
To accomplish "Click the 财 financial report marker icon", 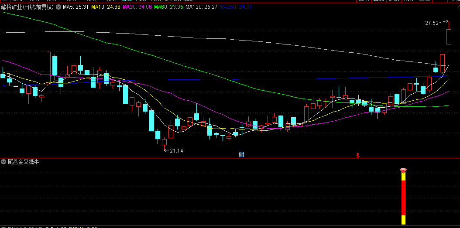I will tap(241, 155).
